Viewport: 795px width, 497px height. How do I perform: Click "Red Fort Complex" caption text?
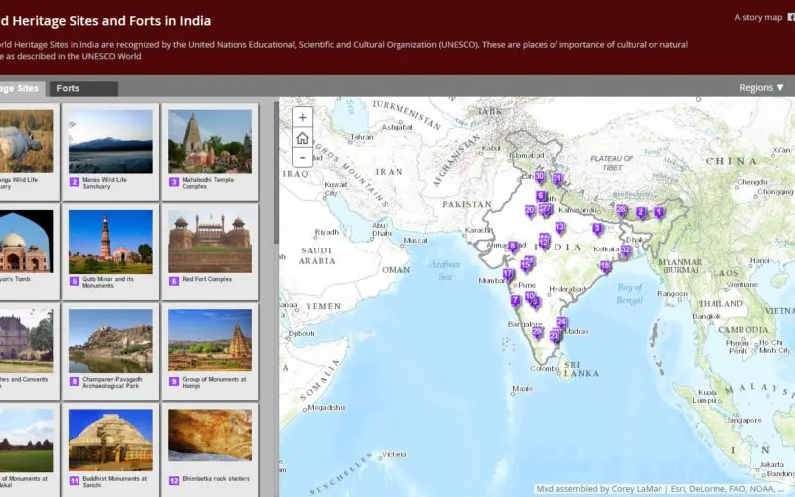pos(207,279)
